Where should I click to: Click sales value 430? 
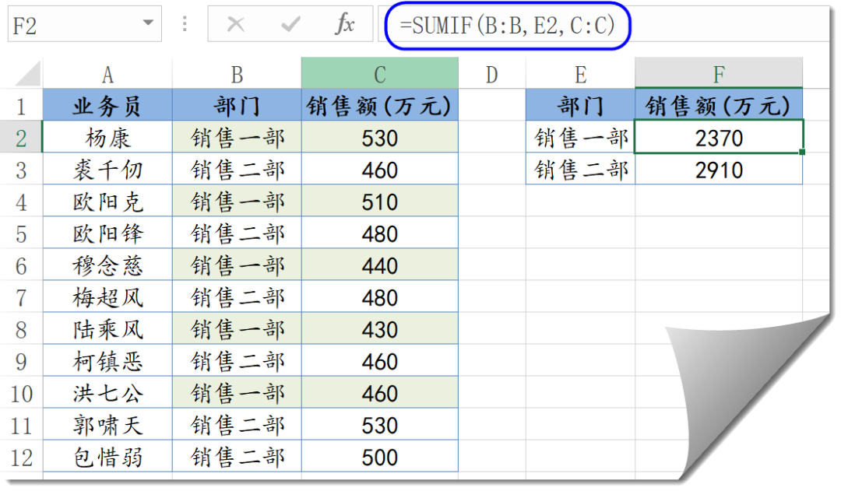(x=380, y=329)
